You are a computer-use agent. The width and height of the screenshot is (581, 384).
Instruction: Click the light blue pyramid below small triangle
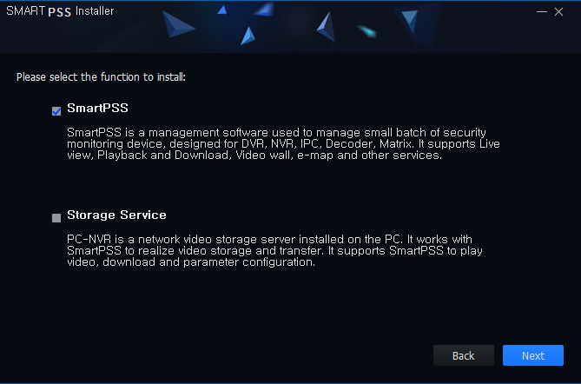(x=248, y=36)
